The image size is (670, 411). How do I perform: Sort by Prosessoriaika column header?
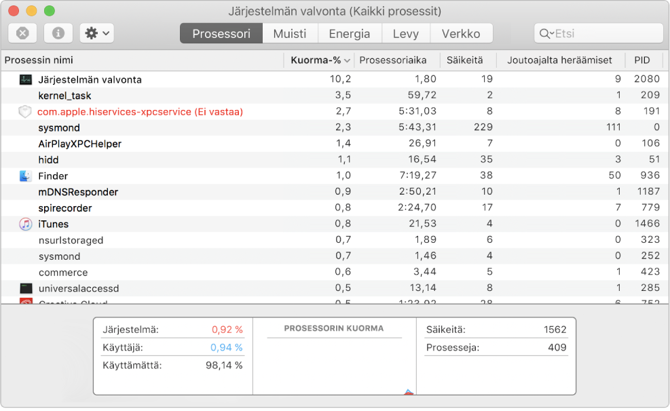[397, 60]
